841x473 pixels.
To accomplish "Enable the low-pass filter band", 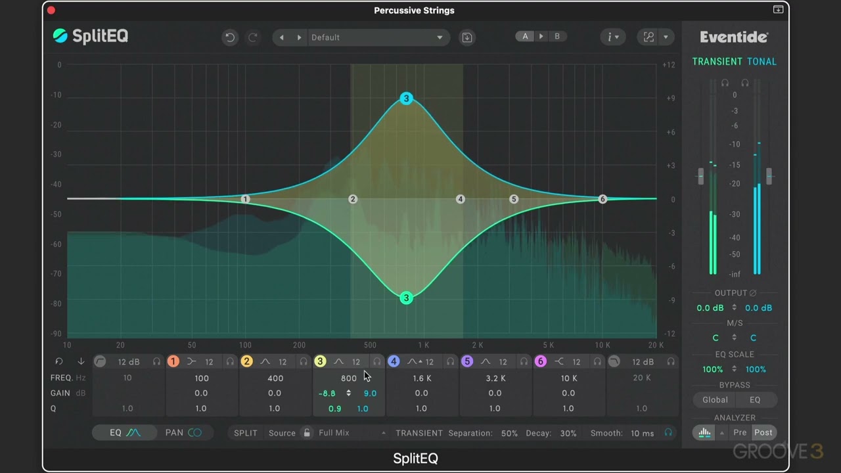I will point(614,361).
